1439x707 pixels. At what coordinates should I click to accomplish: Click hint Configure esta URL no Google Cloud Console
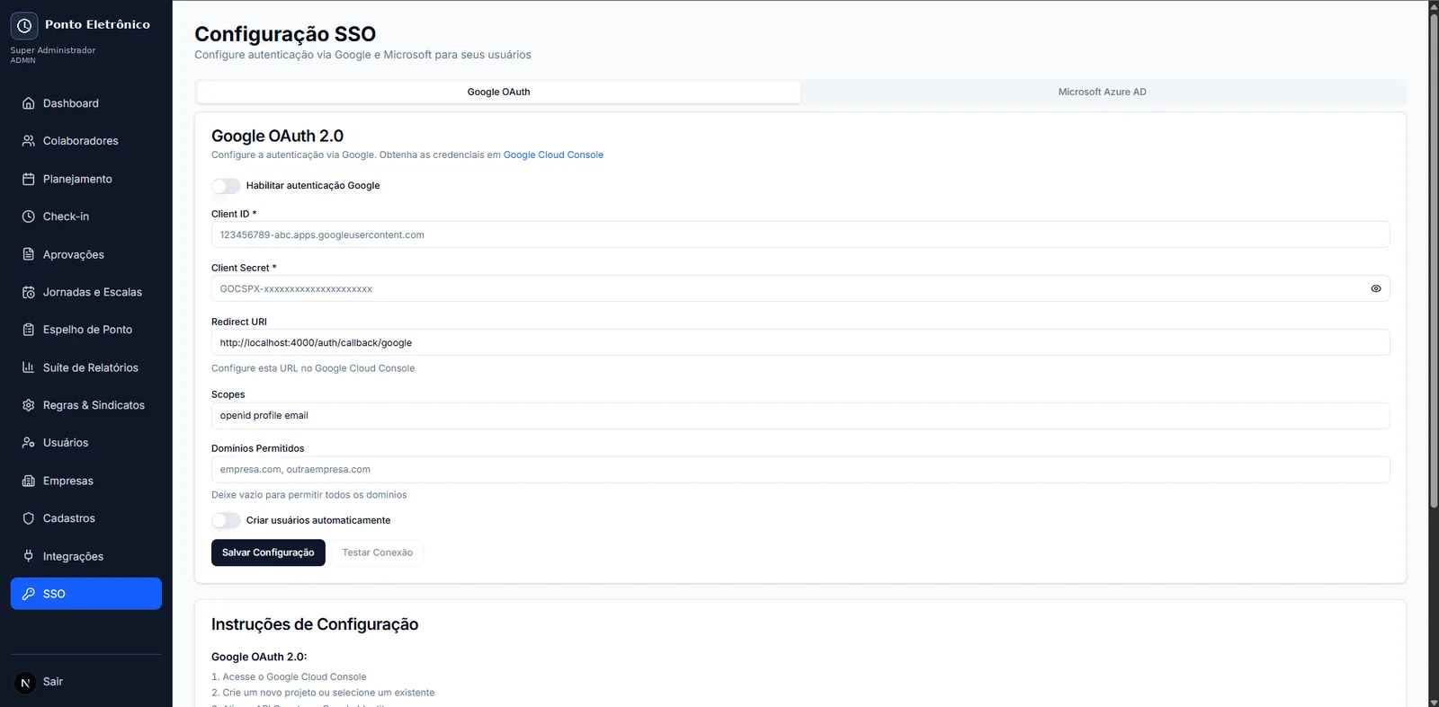pos(313,368)
